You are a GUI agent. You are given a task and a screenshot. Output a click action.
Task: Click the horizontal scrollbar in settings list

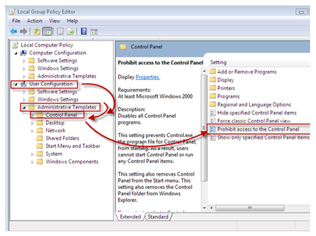point(258,208)
